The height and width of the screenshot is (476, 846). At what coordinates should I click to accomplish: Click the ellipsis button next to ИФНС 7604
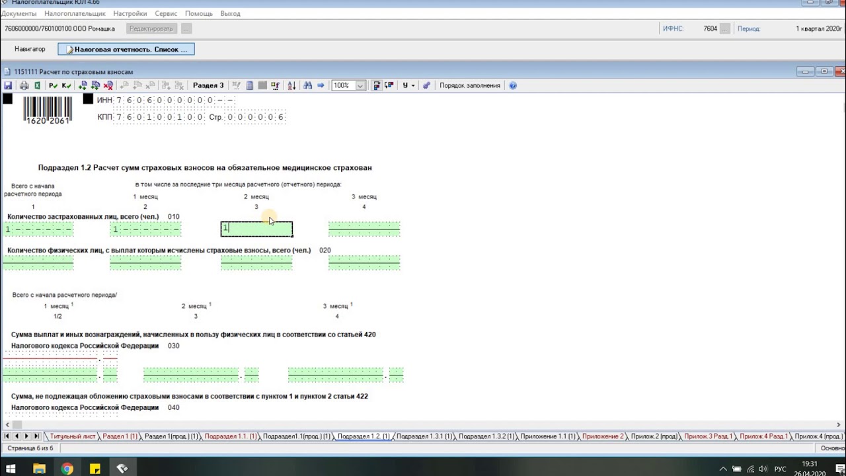click(725, 29)
